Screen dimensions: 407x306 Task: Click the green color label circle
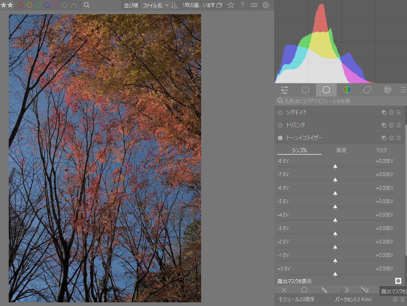38,5
